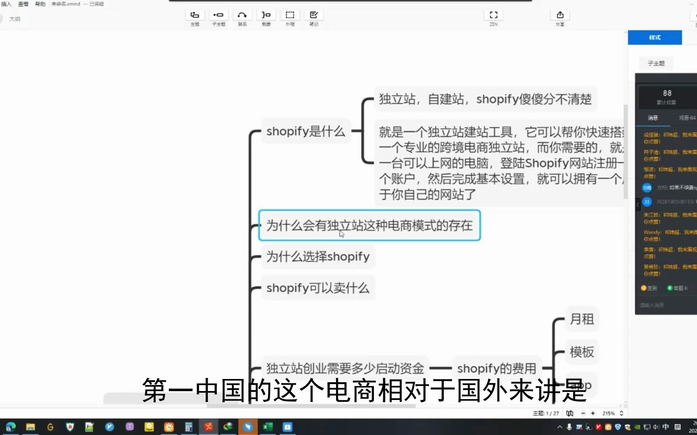Select the 'shopify可以卖什么' node
This screenshot has height=435, width=697.
click(x=318, y=288)
